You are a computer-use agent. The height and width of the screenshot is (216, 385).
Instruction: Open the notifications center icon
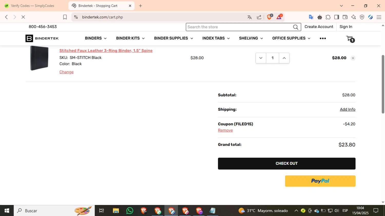point(376,211)
